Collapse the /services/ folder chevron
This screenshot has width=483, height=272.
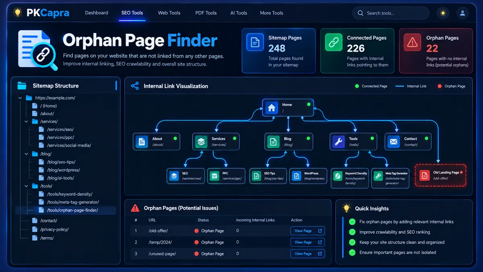point(27,121)
